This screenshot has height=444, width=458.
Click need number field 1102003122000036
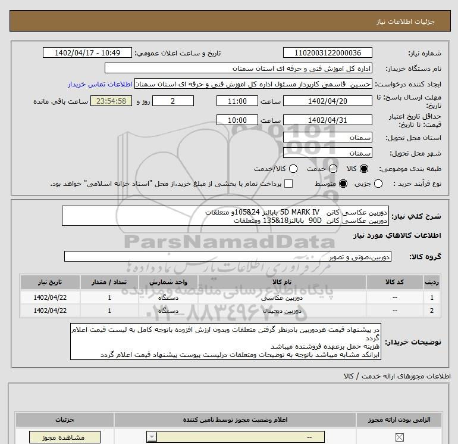[x=327, y=52]
